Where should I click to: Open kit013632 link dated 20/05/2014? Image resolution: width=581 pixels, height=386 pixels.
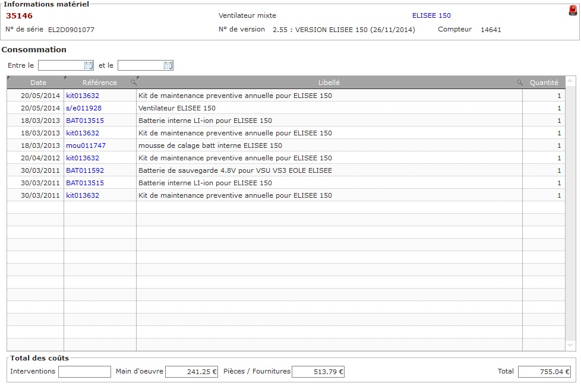(x=83, y=96)
